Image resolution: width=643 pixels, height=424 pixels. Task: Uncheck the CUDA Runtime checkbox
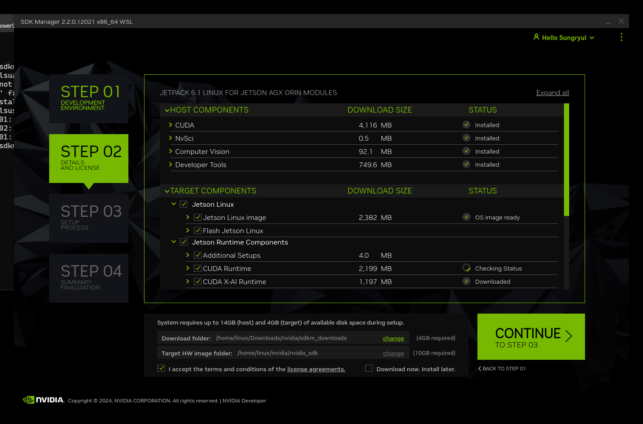click(x=198, y=268)
